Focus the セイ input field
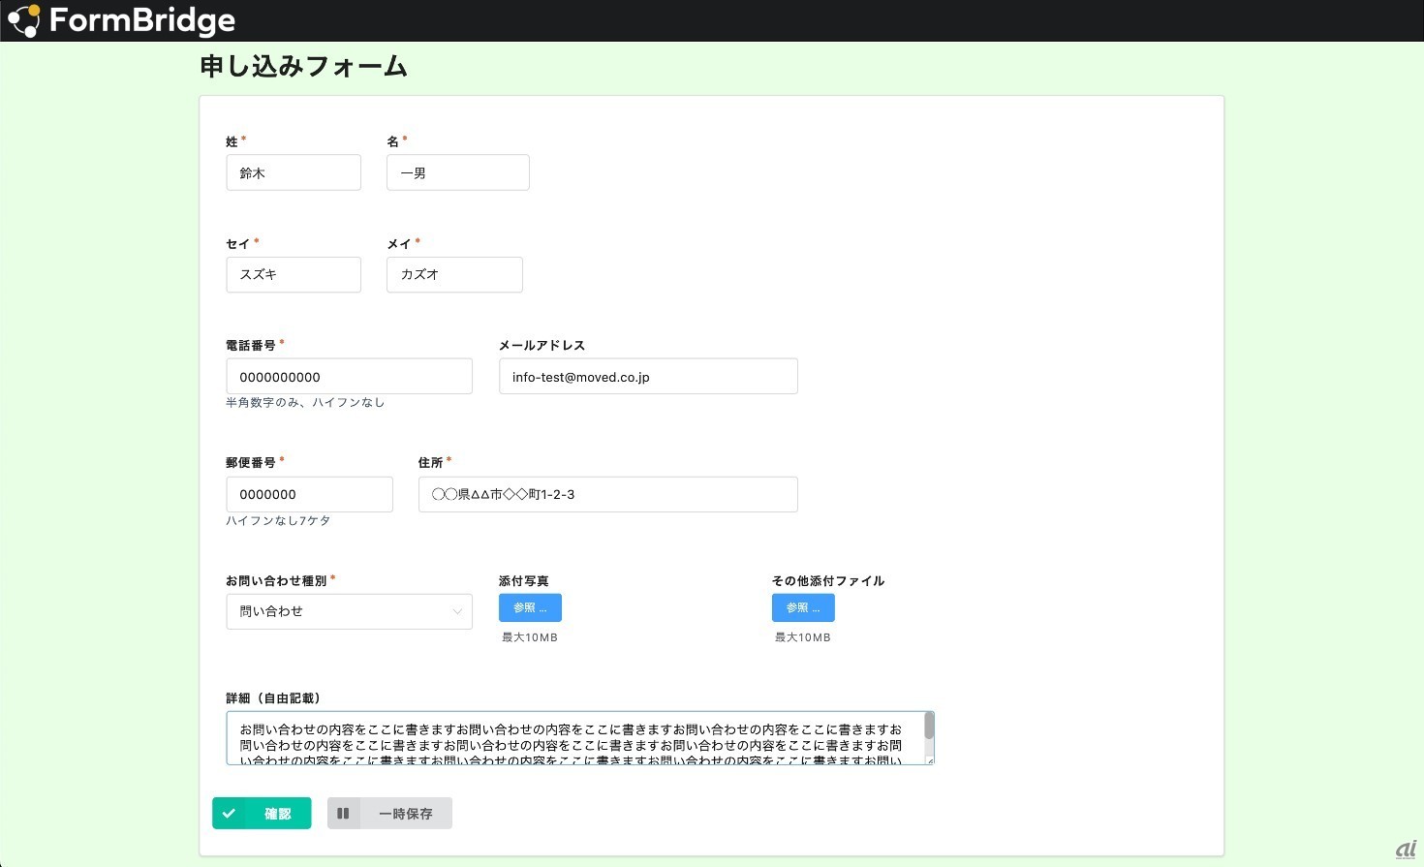Viewport: 1424px width, 867px height. (x=294, y=274)
